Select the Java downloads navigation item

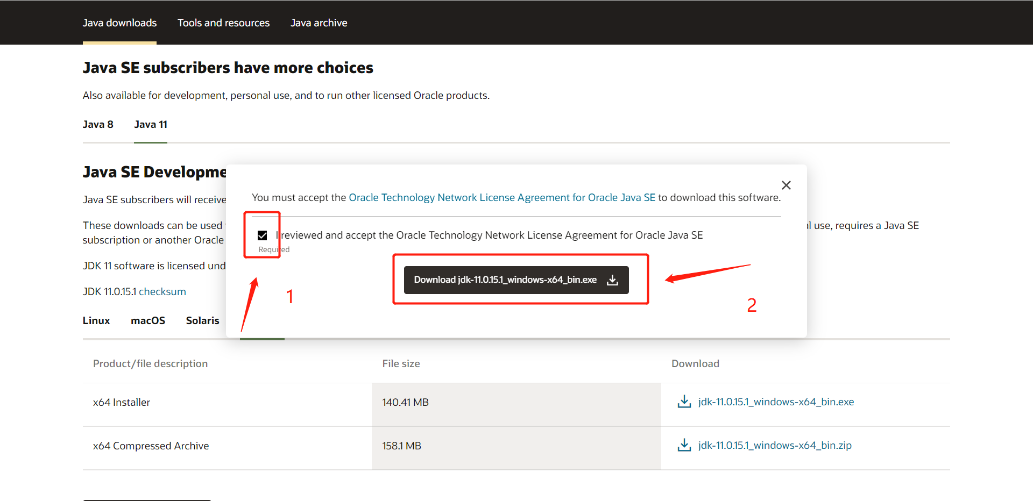pyautogui.click(x=119, y=23)
